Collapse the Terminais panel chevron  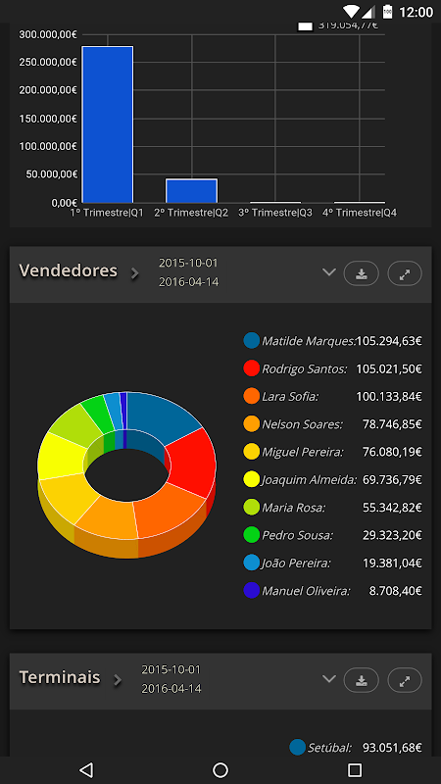tap(328, 679)
